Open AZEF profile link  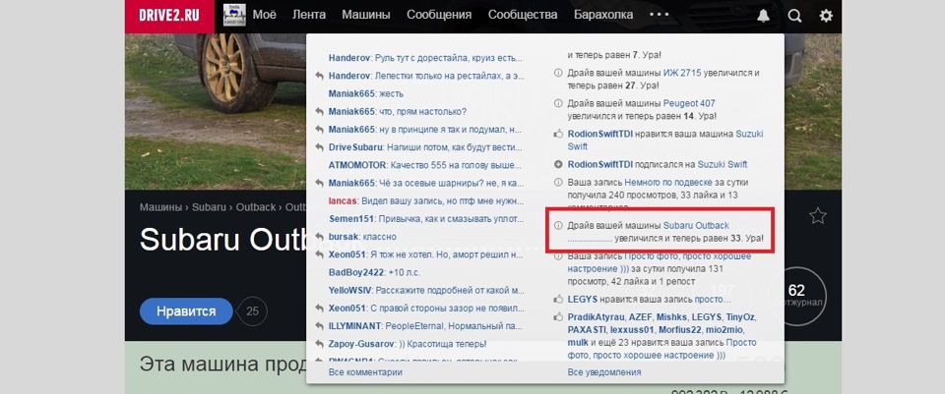coord(639,316)
